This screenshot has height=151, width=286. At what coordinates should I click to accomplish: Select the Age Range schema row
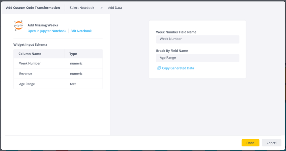58,84
